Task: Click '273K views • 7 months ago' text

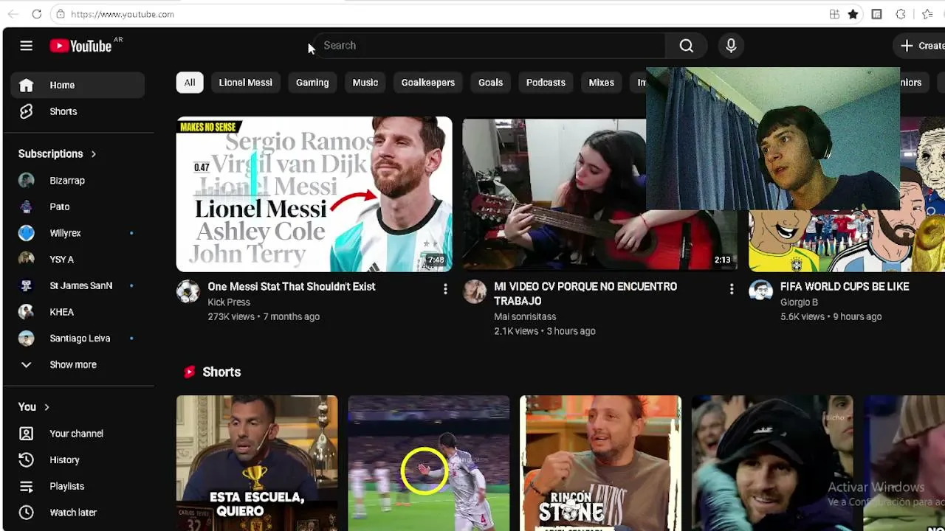Action: pyautogui.click(x=264, y=316)
